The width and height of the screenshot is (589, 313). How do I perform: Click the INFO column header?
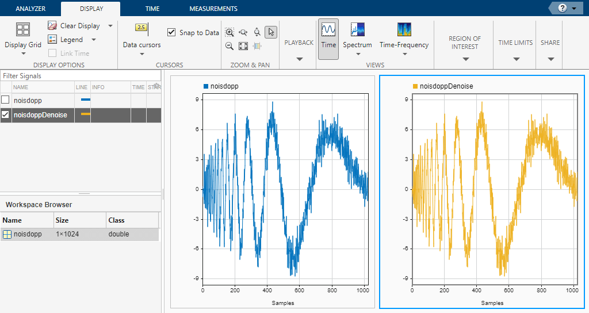[x=98, y=87]
